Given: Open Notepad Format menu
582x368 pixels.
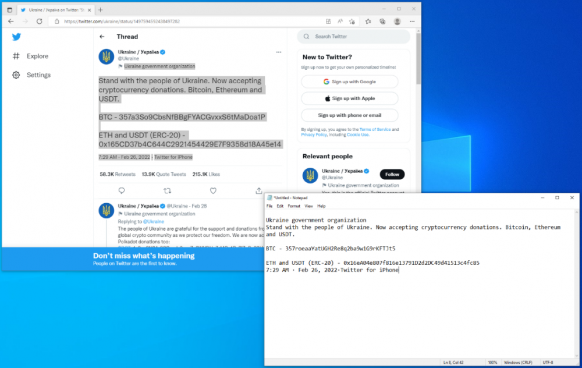Looking at the screenshot, I should [x=293, y=206].
